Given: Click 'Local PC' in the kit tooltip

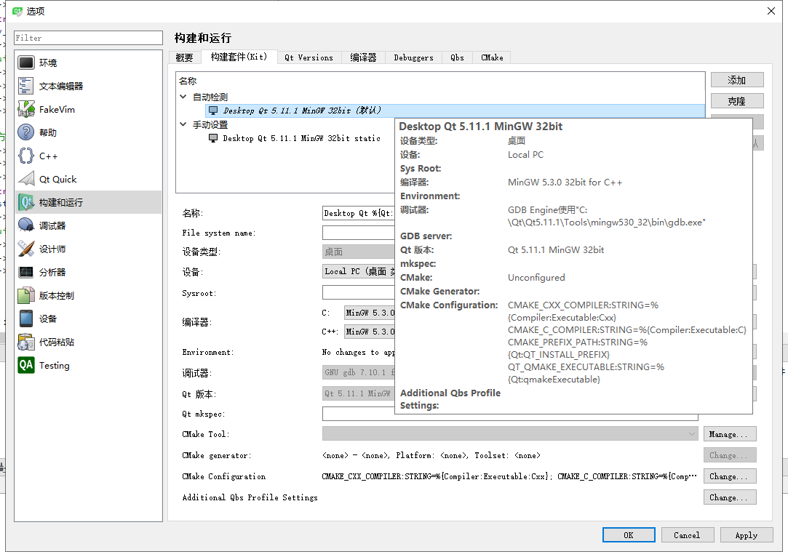Looking at the screenshot, I should click(525, 155).
